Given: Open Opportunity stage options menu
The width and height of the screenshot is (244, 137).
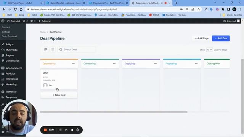Looking at the screenshot, I should pyautogui.click(x=74, y=64).
